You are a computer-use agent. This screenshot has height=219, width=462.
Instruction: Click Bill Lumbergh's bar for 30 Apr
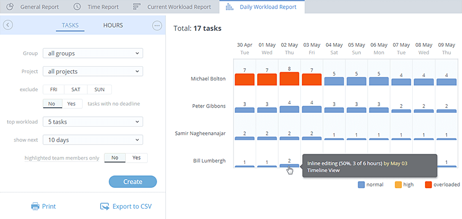(244, 167)
